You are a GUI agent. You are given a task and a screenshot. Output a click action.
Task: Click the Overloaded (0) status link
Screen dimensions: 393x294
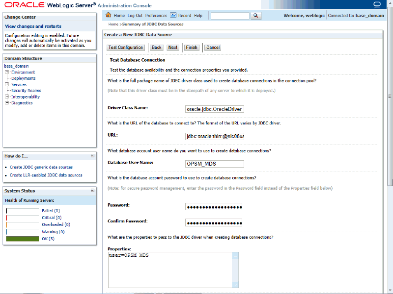point(56,224)
